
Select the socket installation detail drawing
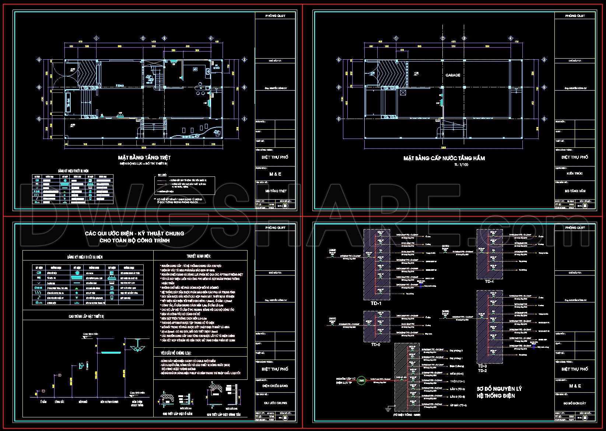176,400
